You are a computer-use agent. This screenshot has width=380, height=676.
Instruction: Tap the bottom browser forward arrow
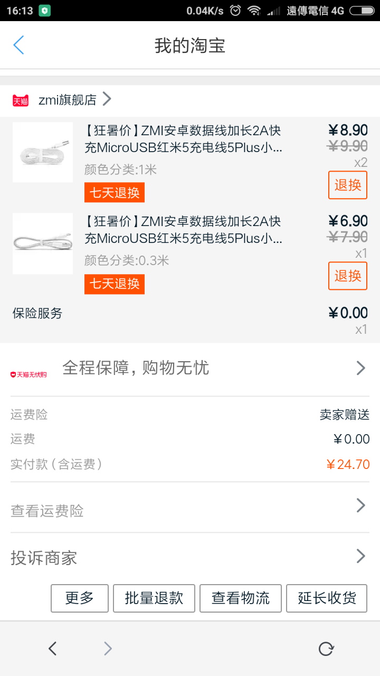[x=108, y=649]
